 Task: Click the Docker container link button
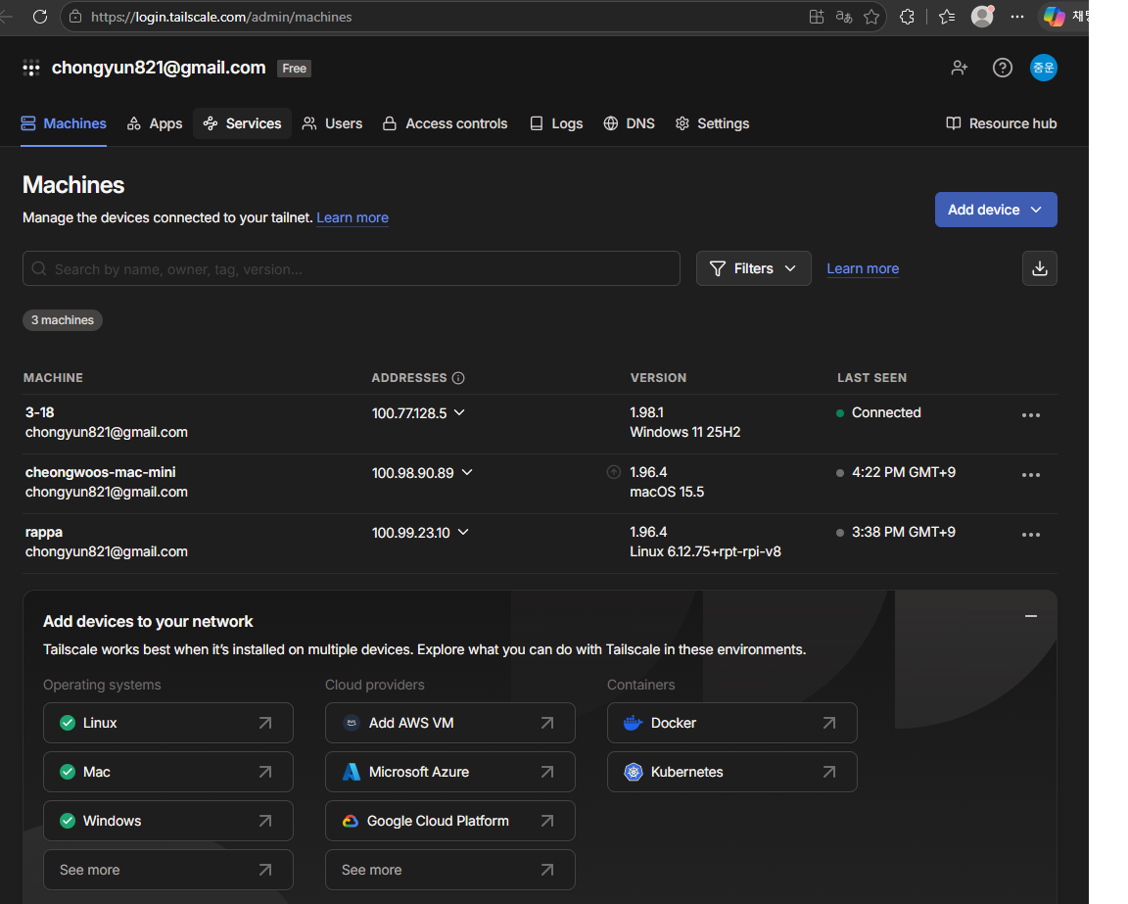coord(731,723)
